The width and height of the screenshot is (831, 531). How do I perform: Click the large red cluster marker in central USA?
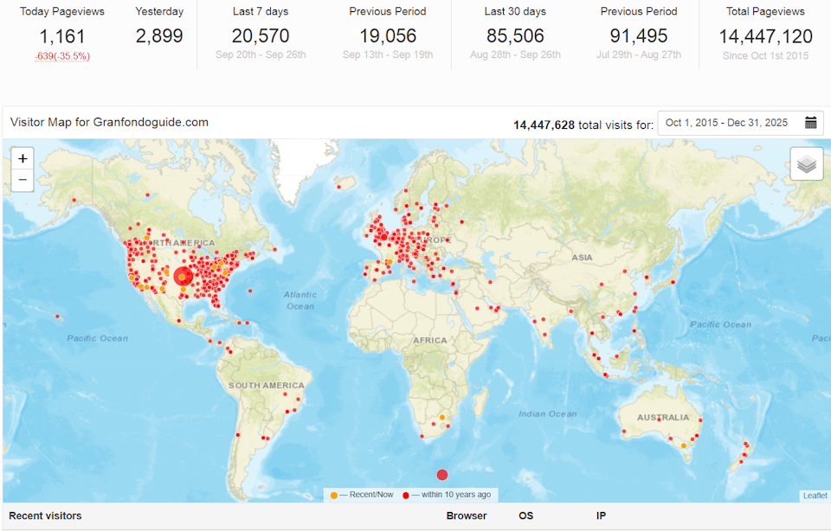click(x=183, y=277)
